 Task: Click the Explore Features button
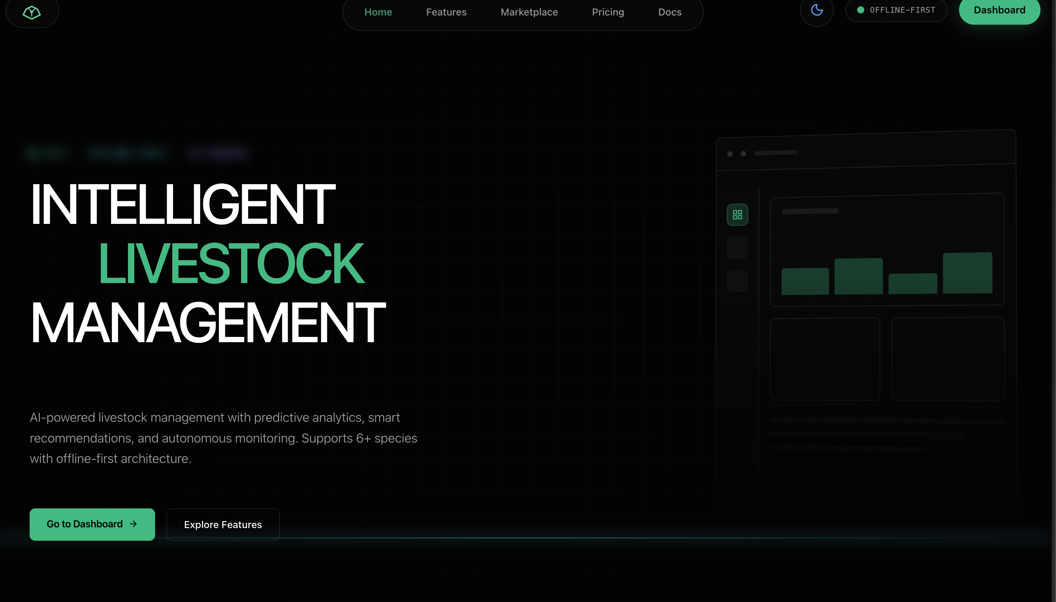point(223,524)
